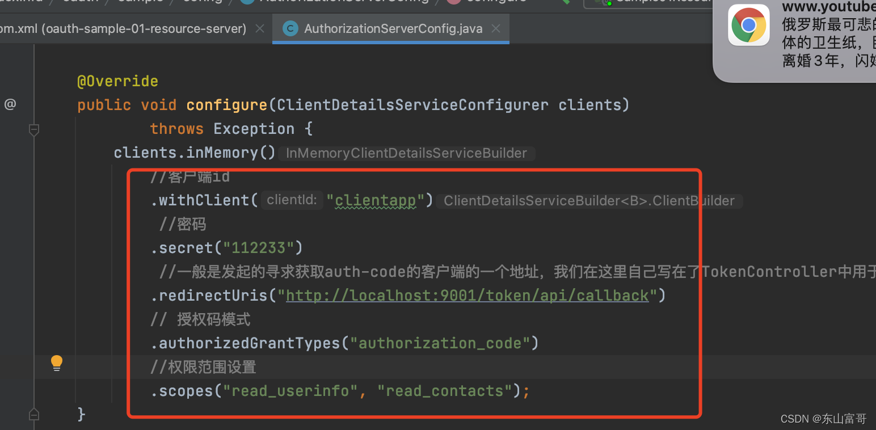Close the oauth-sample-01-resource-server xml tab
This screenshot has height=430, width=876.
click(260, 28)
